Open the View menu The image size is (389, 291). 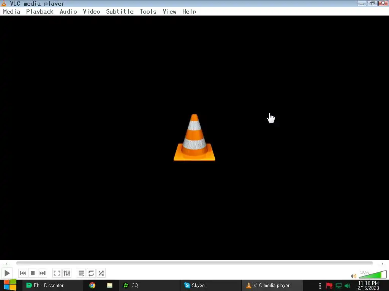click(x=169, y=12)
